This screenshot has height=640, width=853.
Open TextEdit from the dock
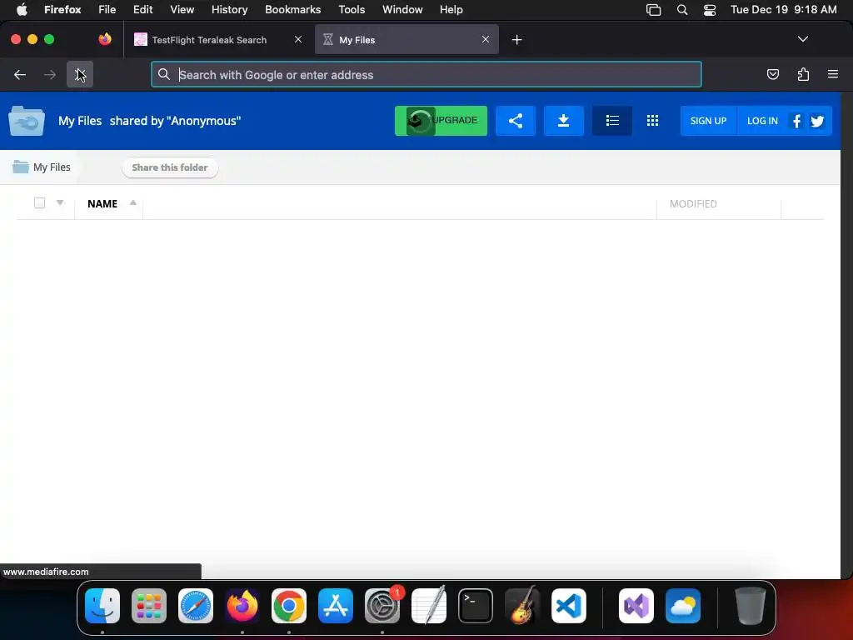pyautogui.click(x=429, y=606)
